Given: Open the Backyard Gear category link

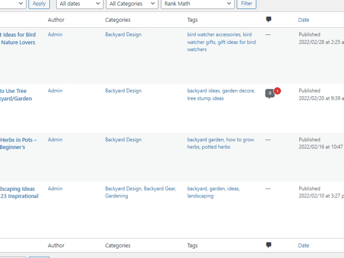Looking at the screenshot, I should click(x=160, y=189).
